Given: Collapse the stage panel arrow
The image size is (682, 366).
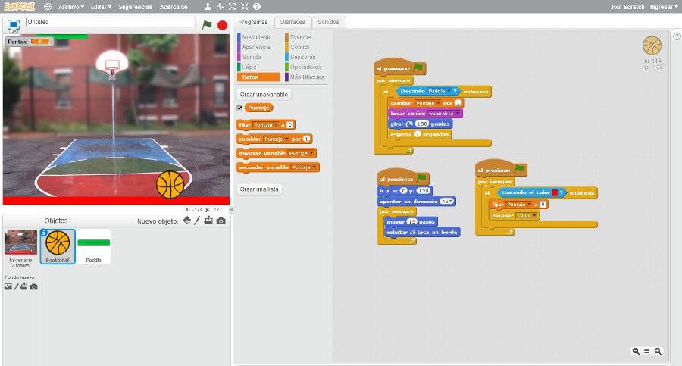Looking at the screenshot, I should (x=231, y=209).
